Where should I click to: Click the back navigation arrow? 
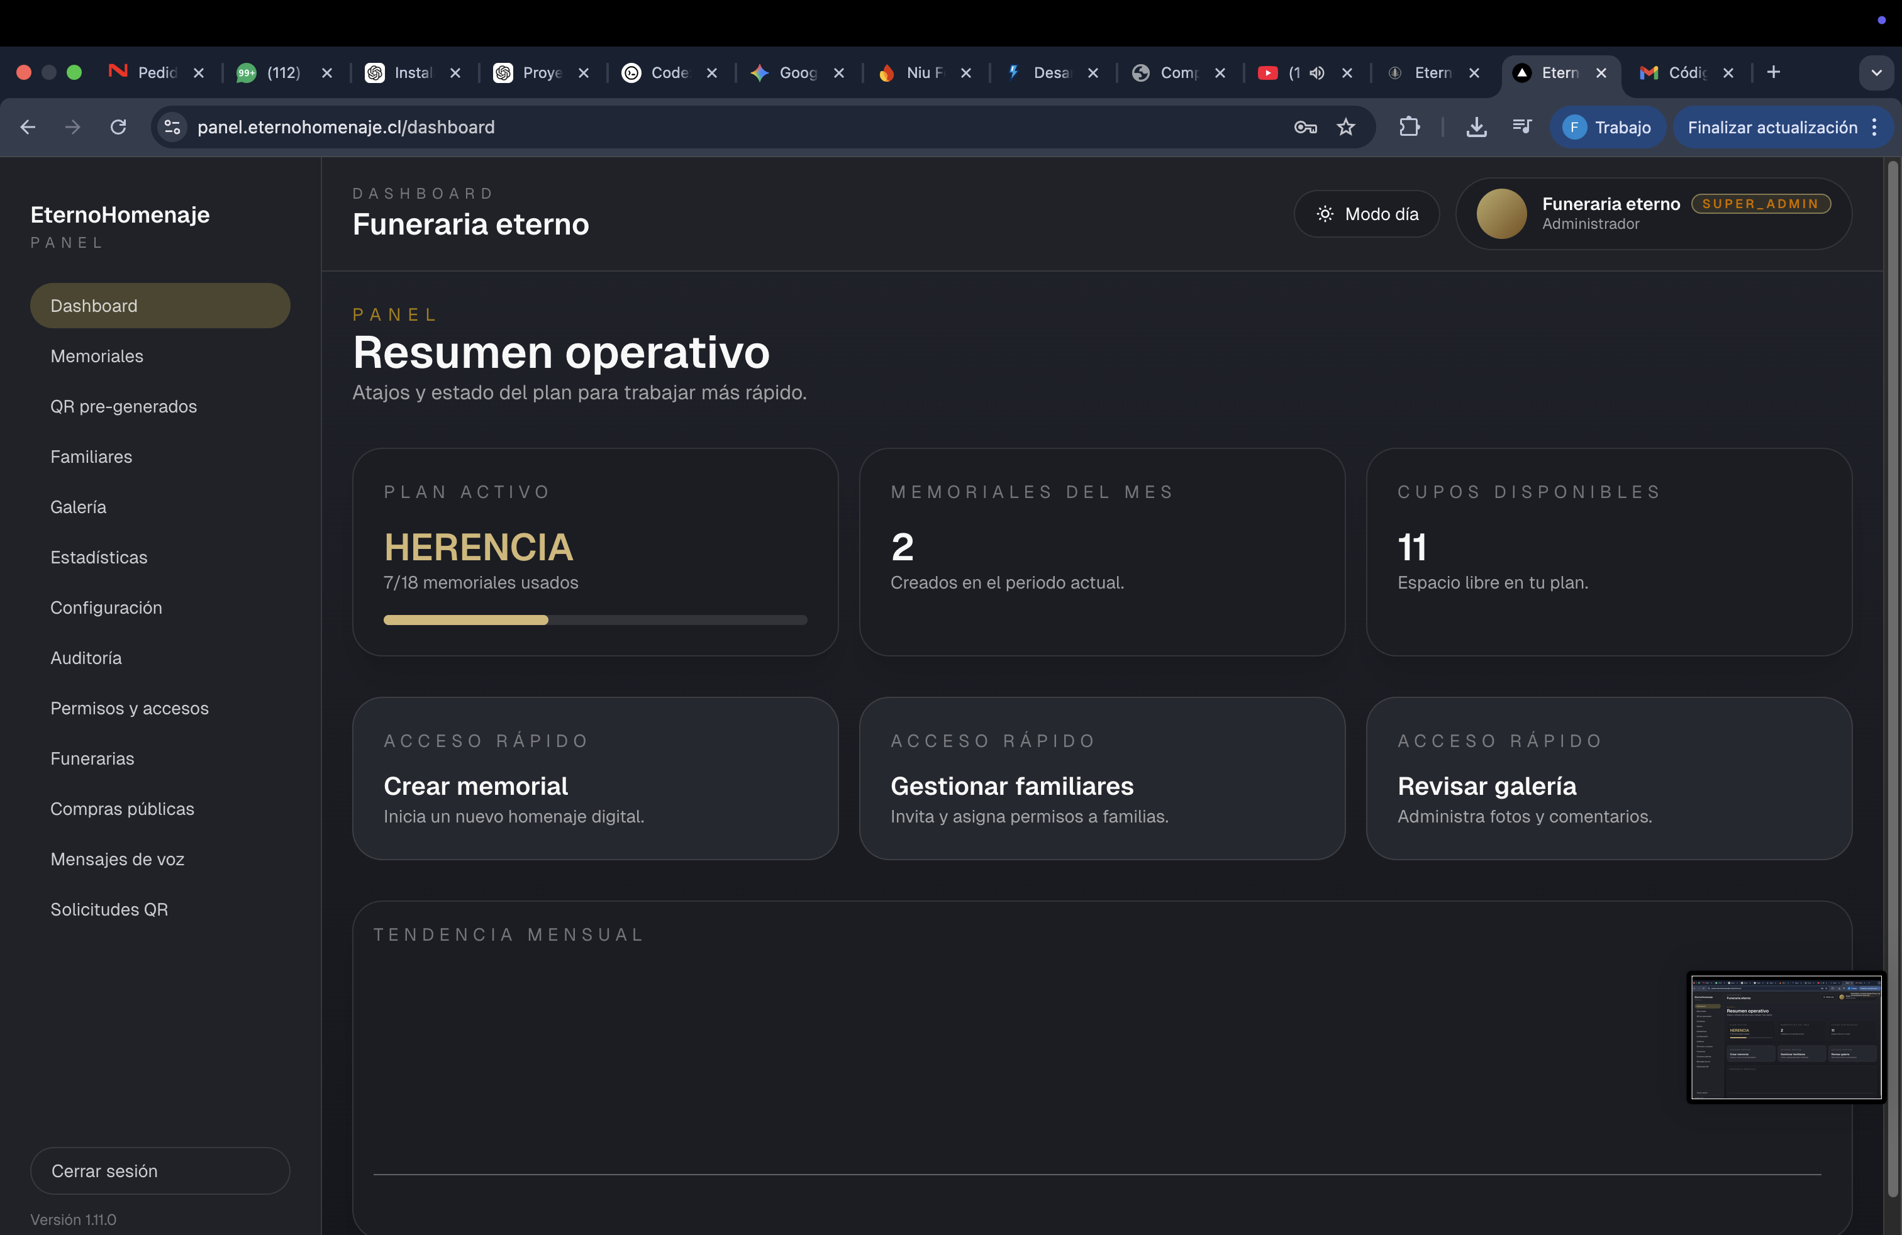tap(28, 127)
